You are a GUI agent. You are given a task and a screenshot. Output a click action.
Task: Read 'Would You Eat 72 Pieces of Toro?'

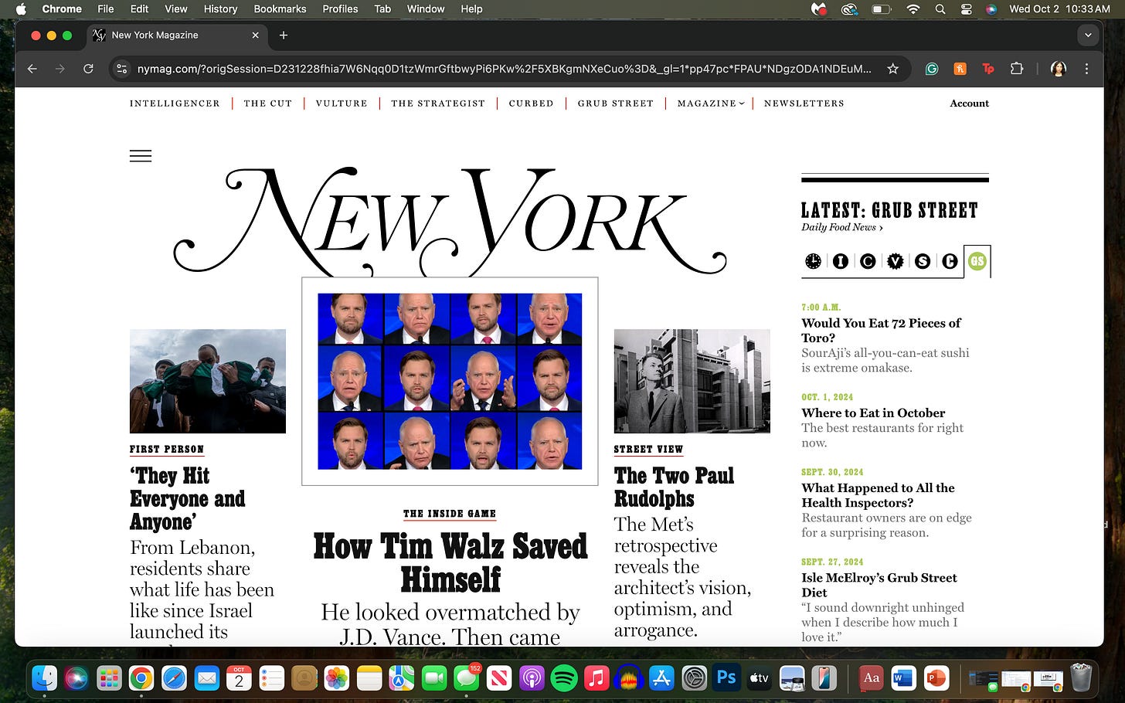point(881,330)
